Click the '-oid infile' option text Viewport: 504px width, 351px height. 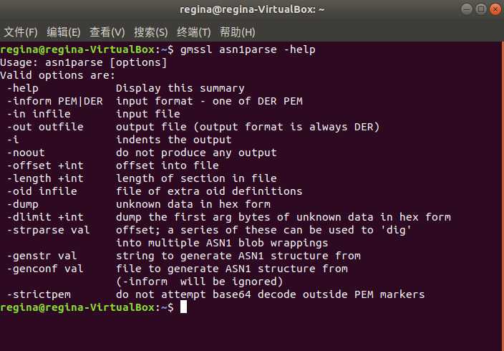(x=42, y=191)
